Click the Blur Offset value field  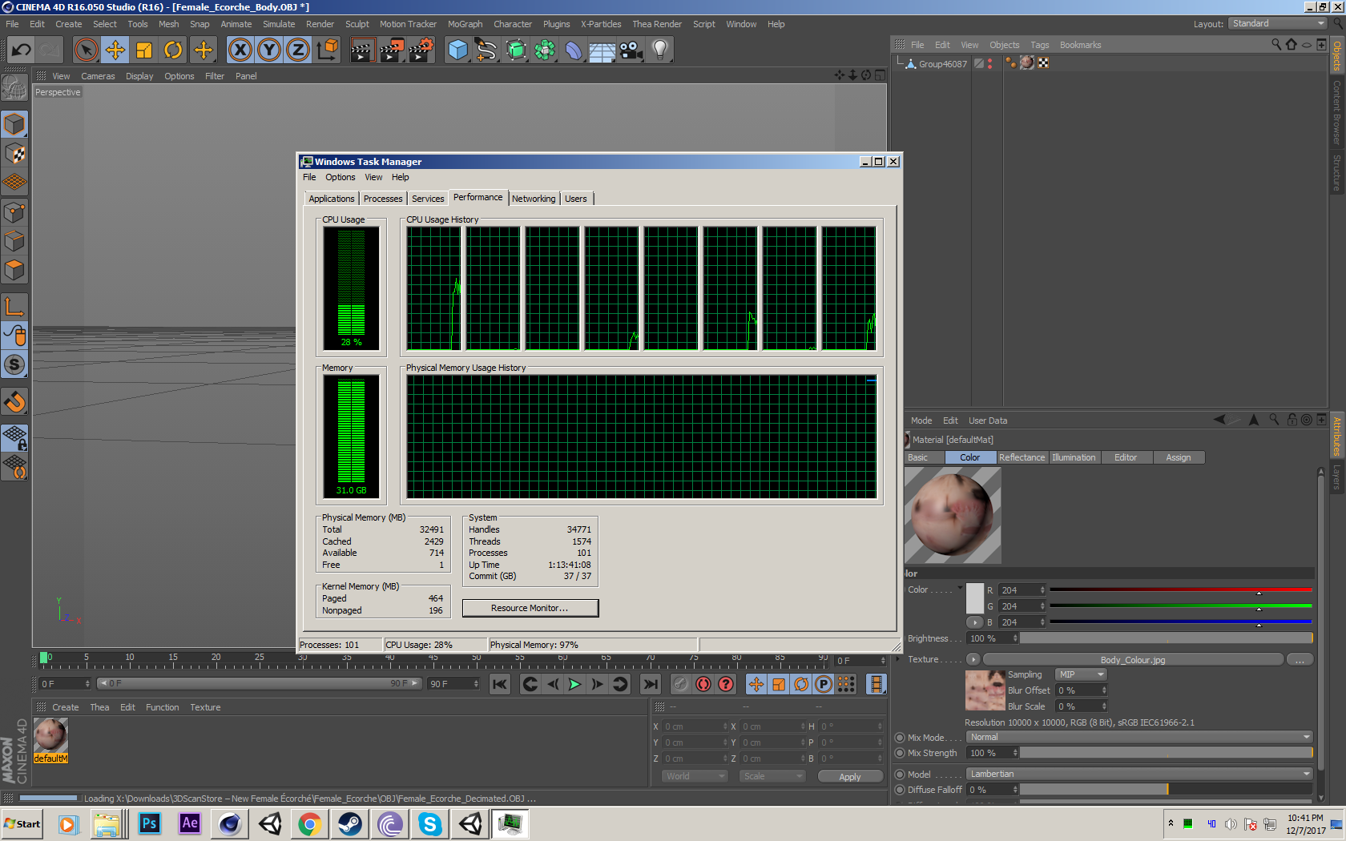click(1081, 690)
